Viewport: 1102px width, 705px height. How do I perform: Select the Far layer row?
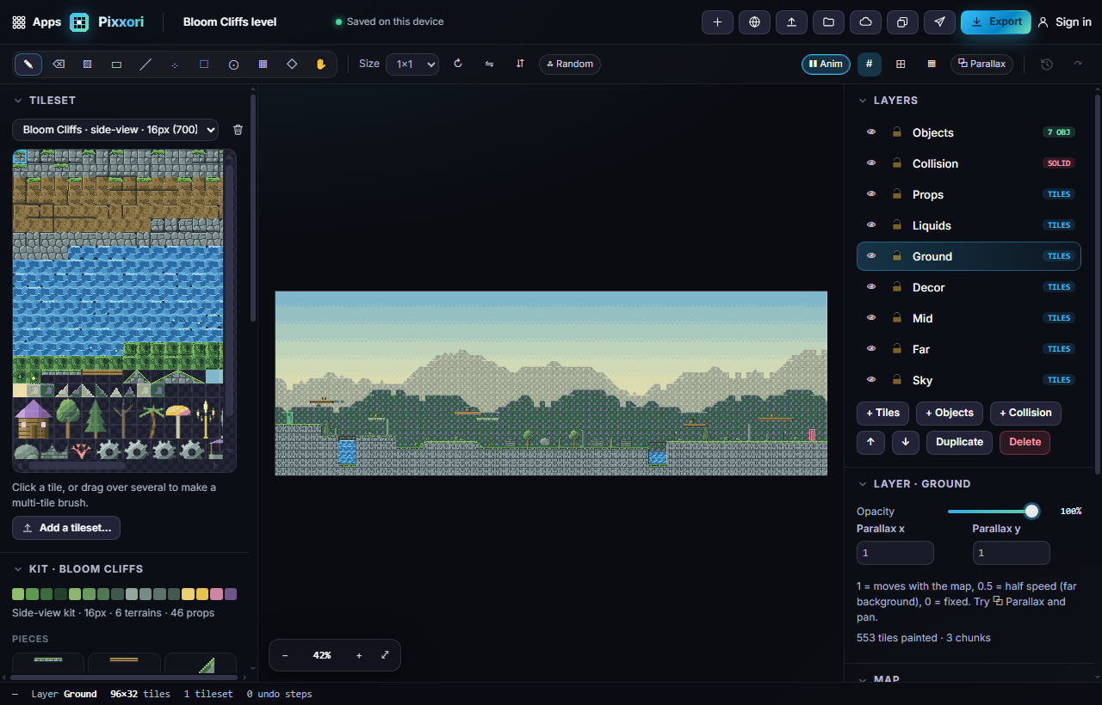point(969,349)
